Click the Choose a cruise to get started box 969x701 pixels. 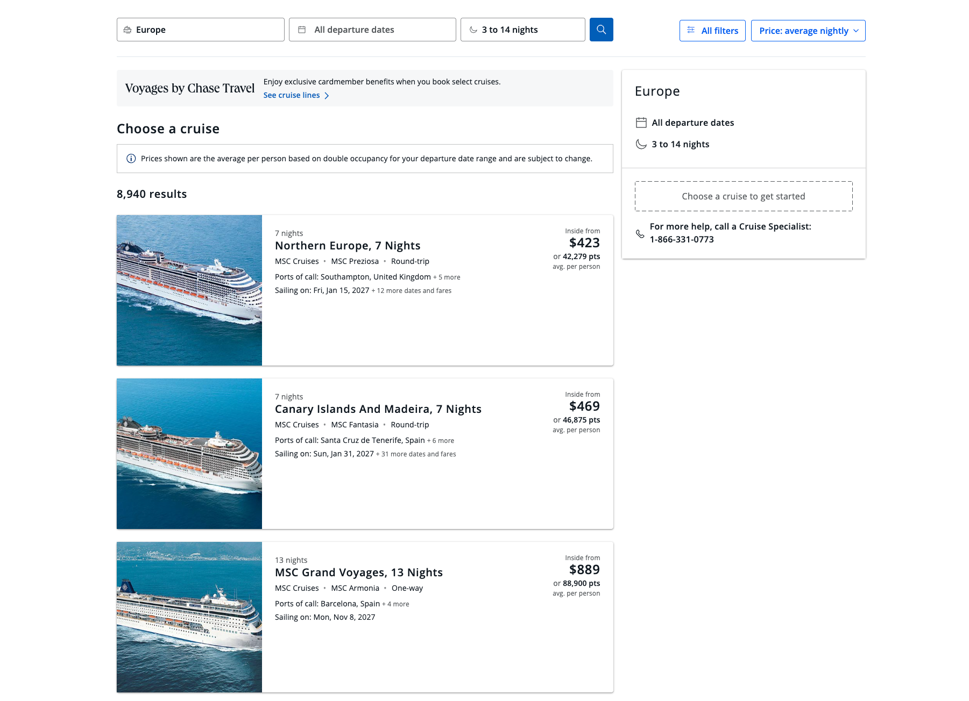coord(744,196)
